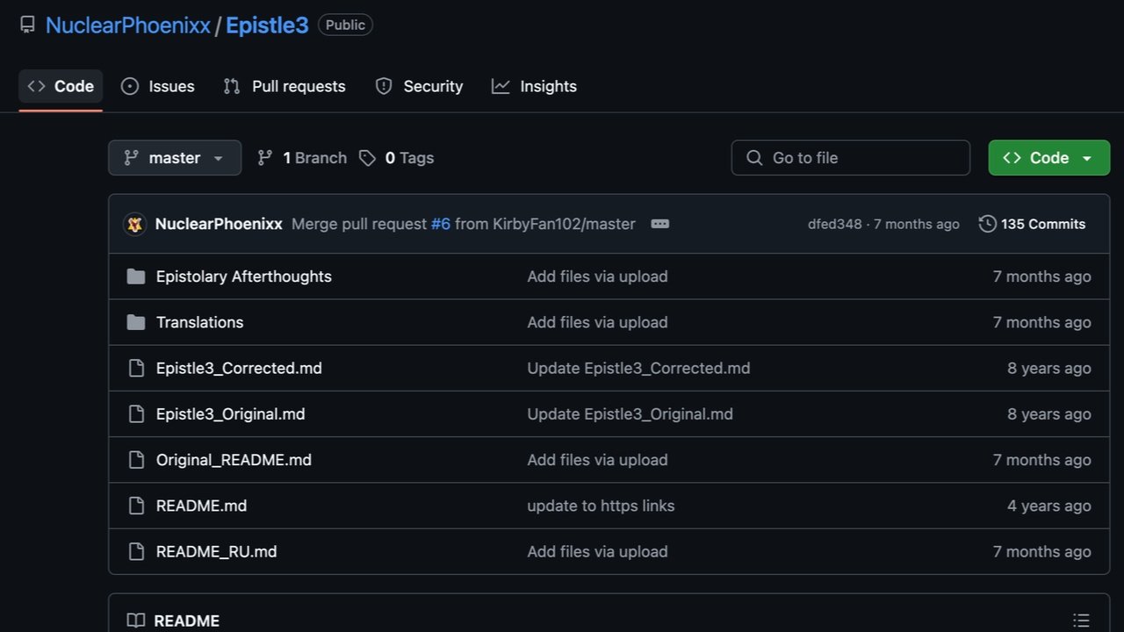Click '8 years ago' timestamp for Epistle3_Corrected.md
Image resolution: width=1124 pixels, height=632 pixels.
tap(1049, 368)
